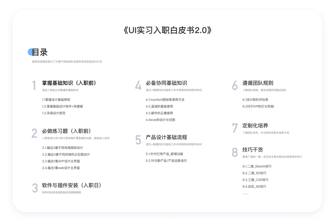Select item 6.2归于KPI的打分机制
335x222 pixels.
click(258, 106)
